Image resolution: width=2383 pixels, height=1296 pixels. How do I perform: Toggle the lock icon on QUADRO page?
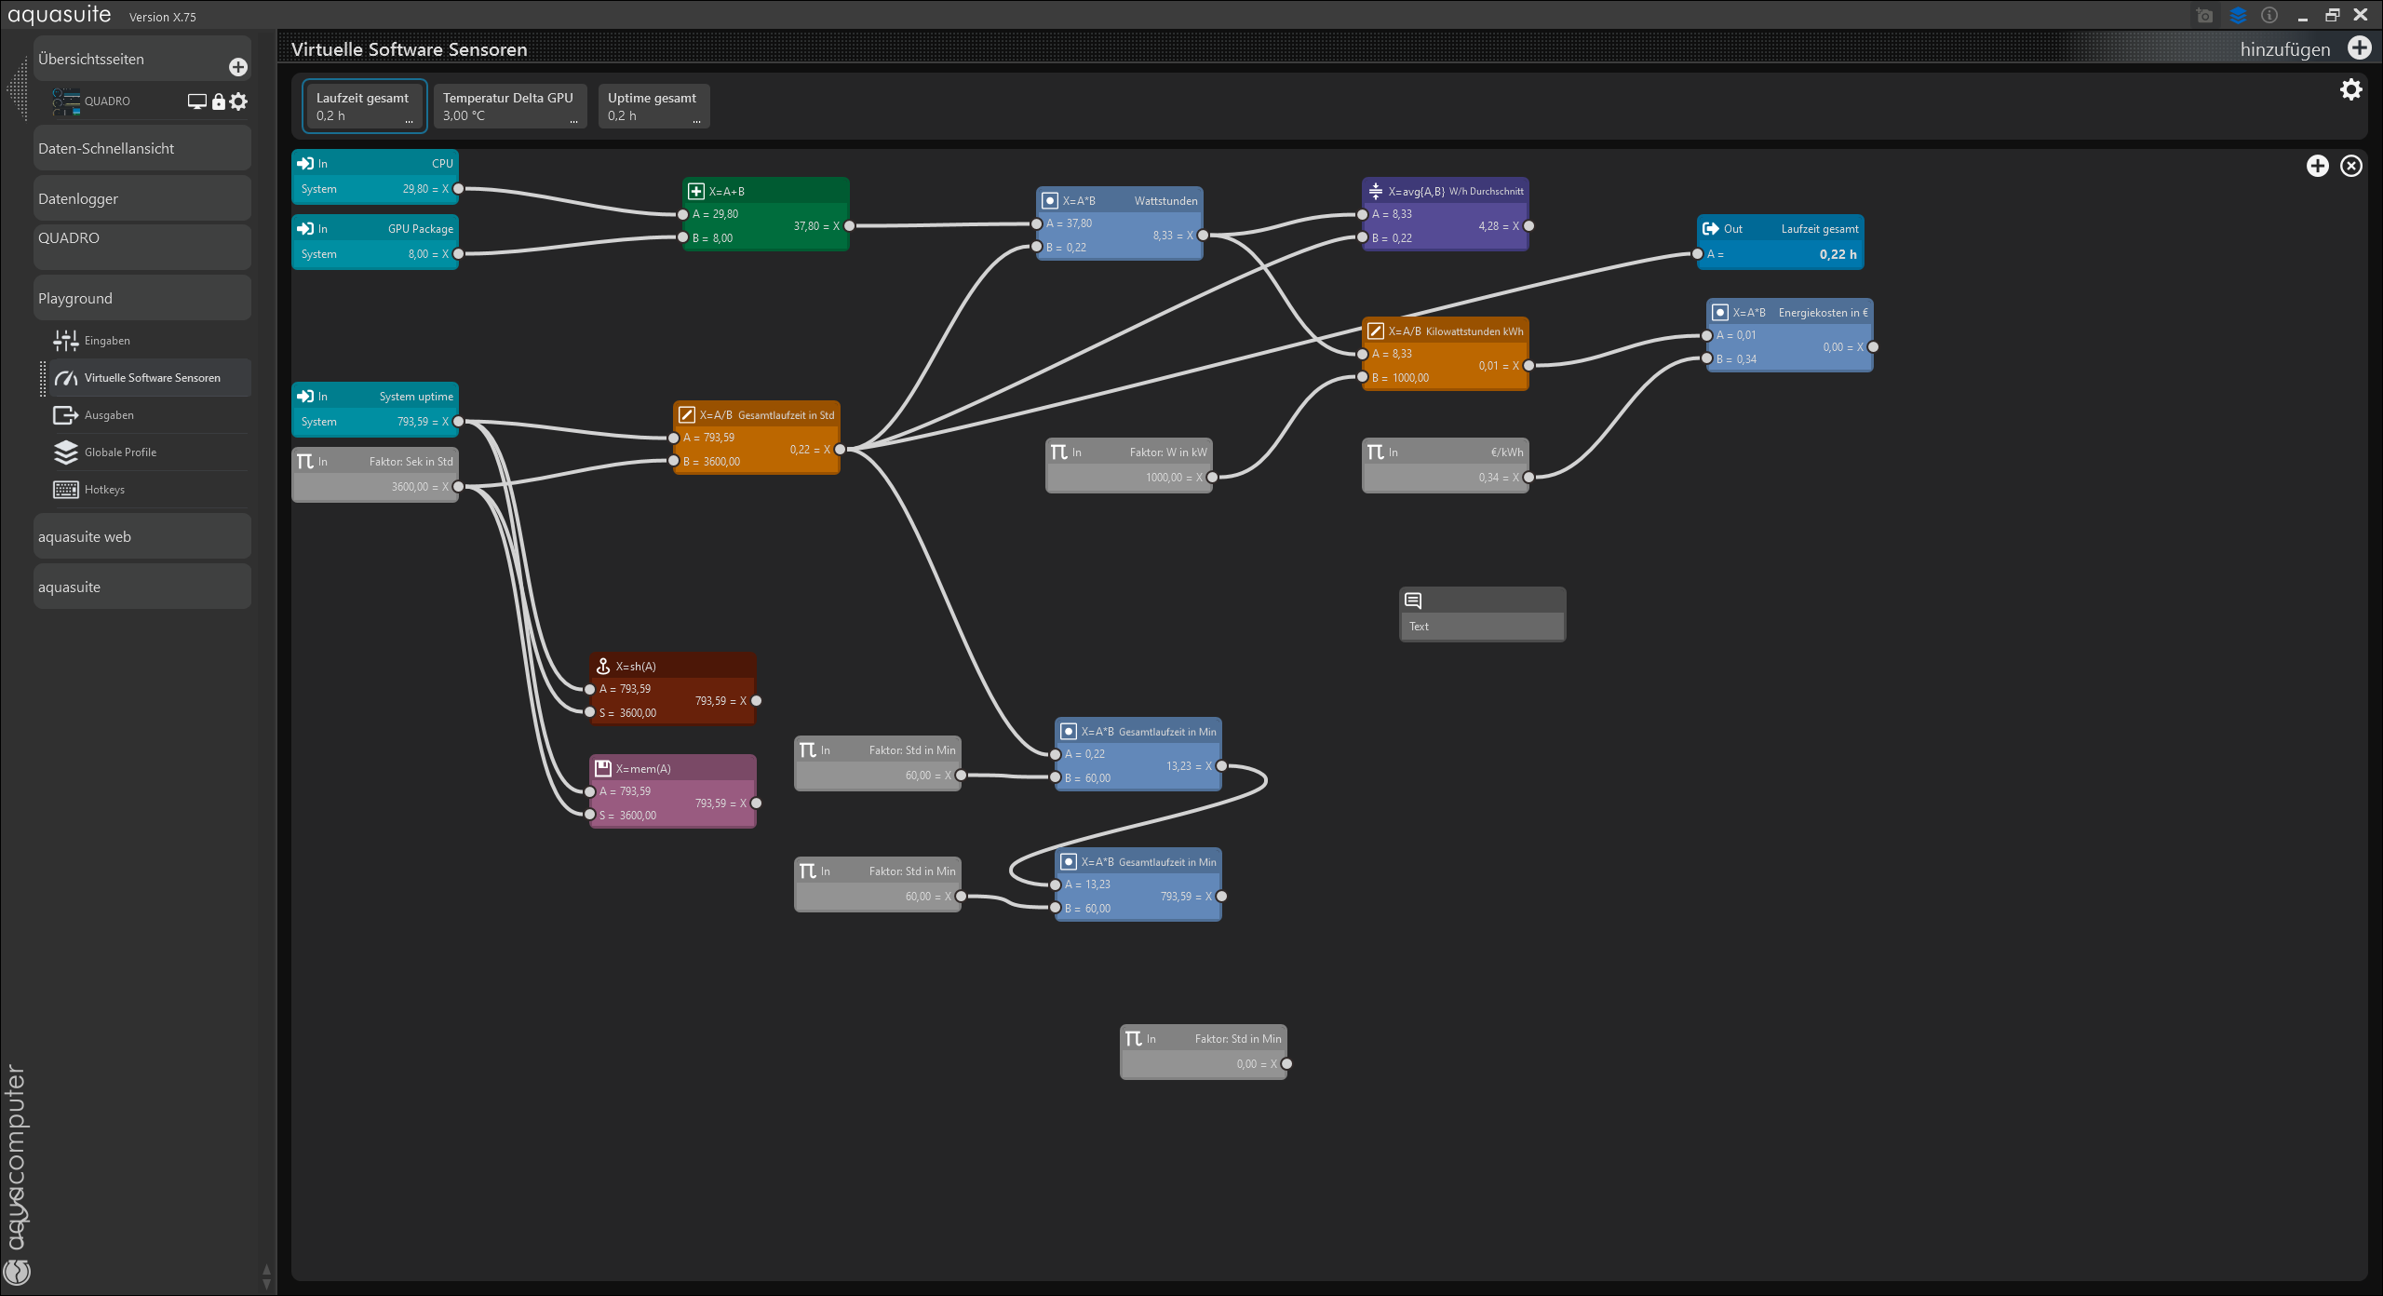(x=219, y=101)
